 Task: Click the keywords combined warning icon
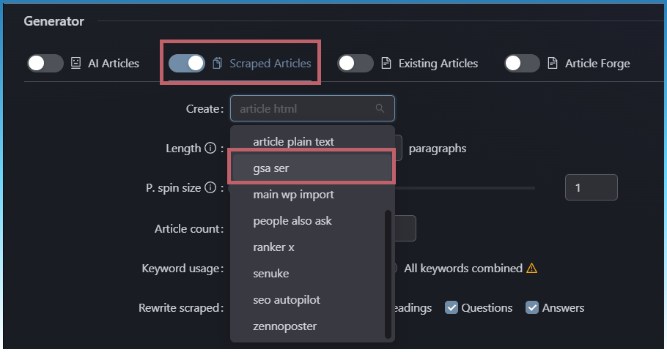532,269
